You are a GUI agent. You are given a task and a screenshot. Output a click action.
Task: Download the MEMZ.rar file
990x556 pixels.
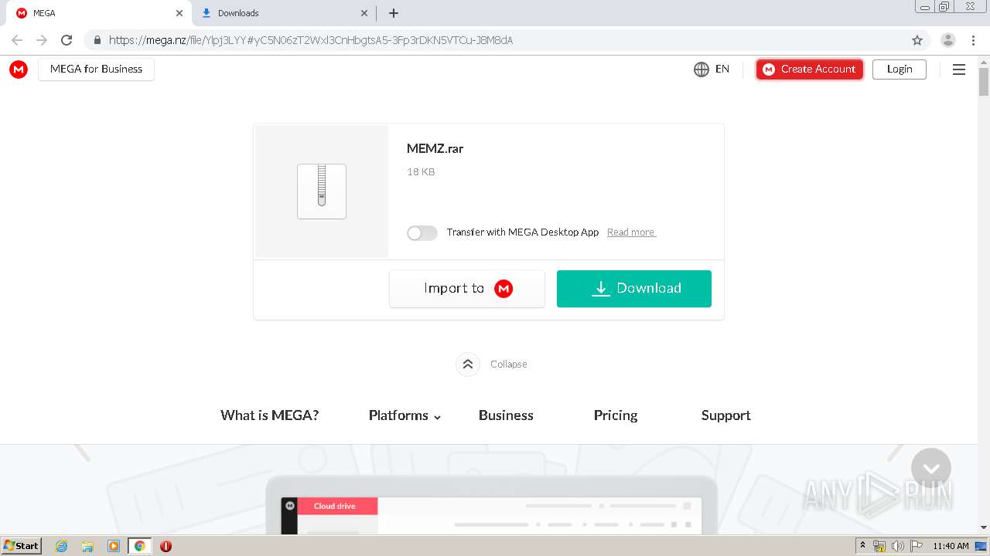point(634,289)
